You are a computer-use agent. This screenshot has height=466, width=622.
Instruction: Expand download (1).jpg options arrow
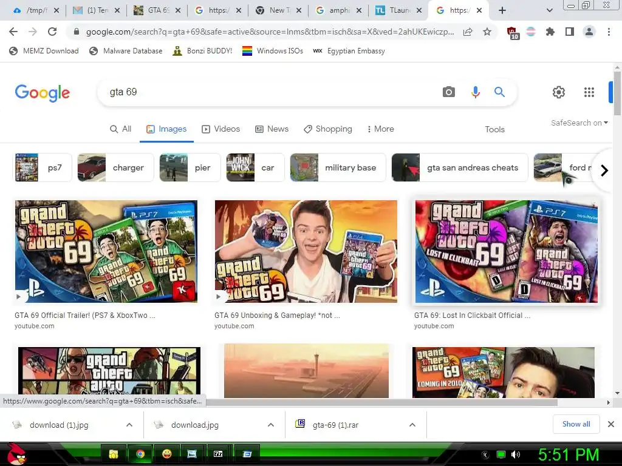pos(129,425)
